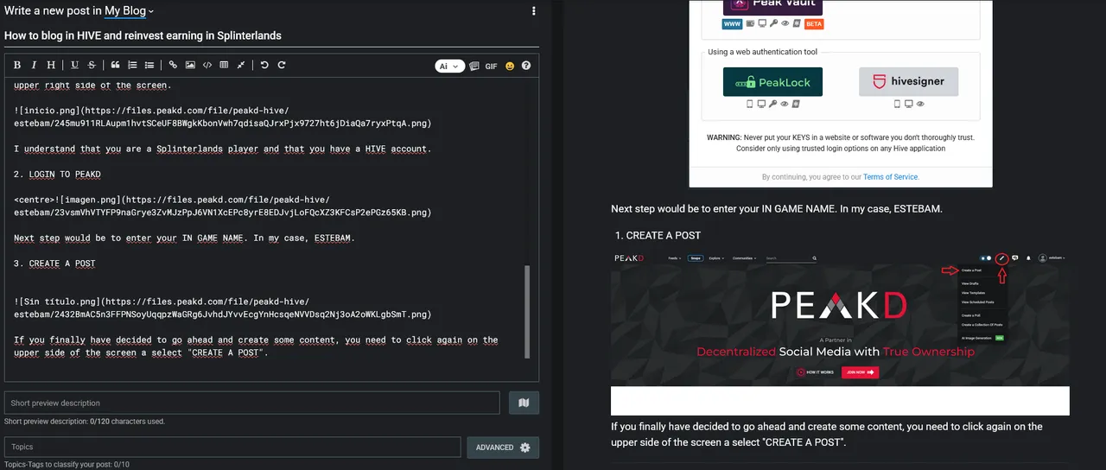The image size is (1106, 470).
Task: Click '![inicio.png]' markdown line in editor
Action: tap(222, 117)
